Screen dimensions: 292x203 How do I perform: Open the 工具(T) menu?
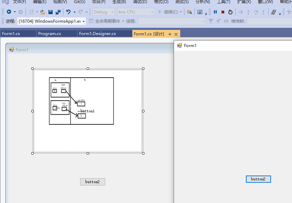coord(224,2)
